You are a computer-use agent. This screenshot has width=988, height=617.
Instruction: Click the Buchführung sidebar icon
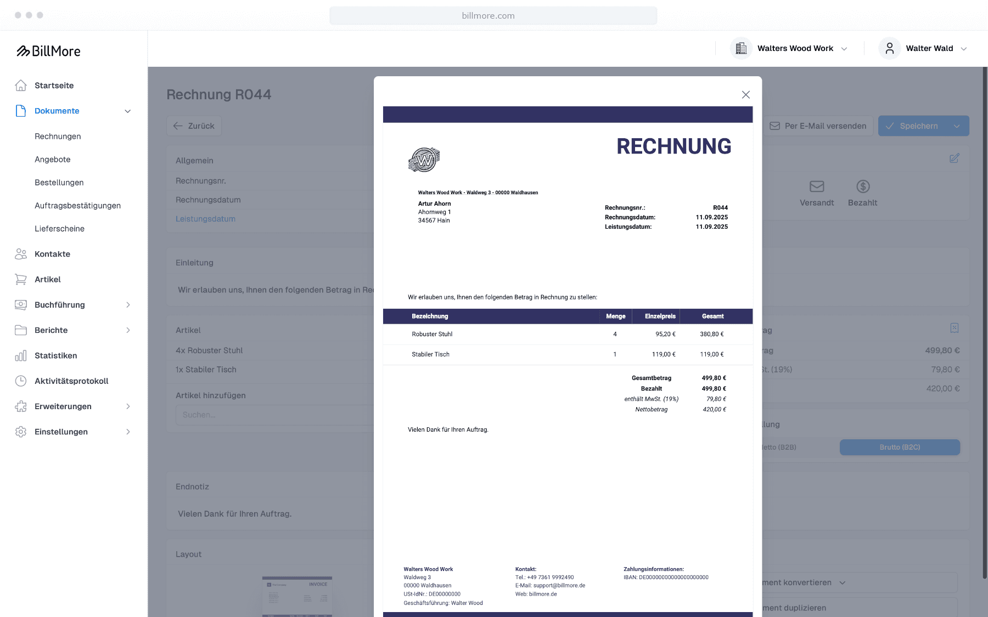tap(21, 305)
